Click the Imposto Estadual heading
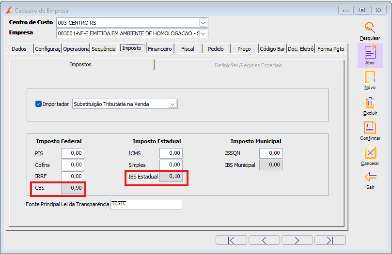The width and height of the screenshot is (392, 254). (x=157, y=141)
